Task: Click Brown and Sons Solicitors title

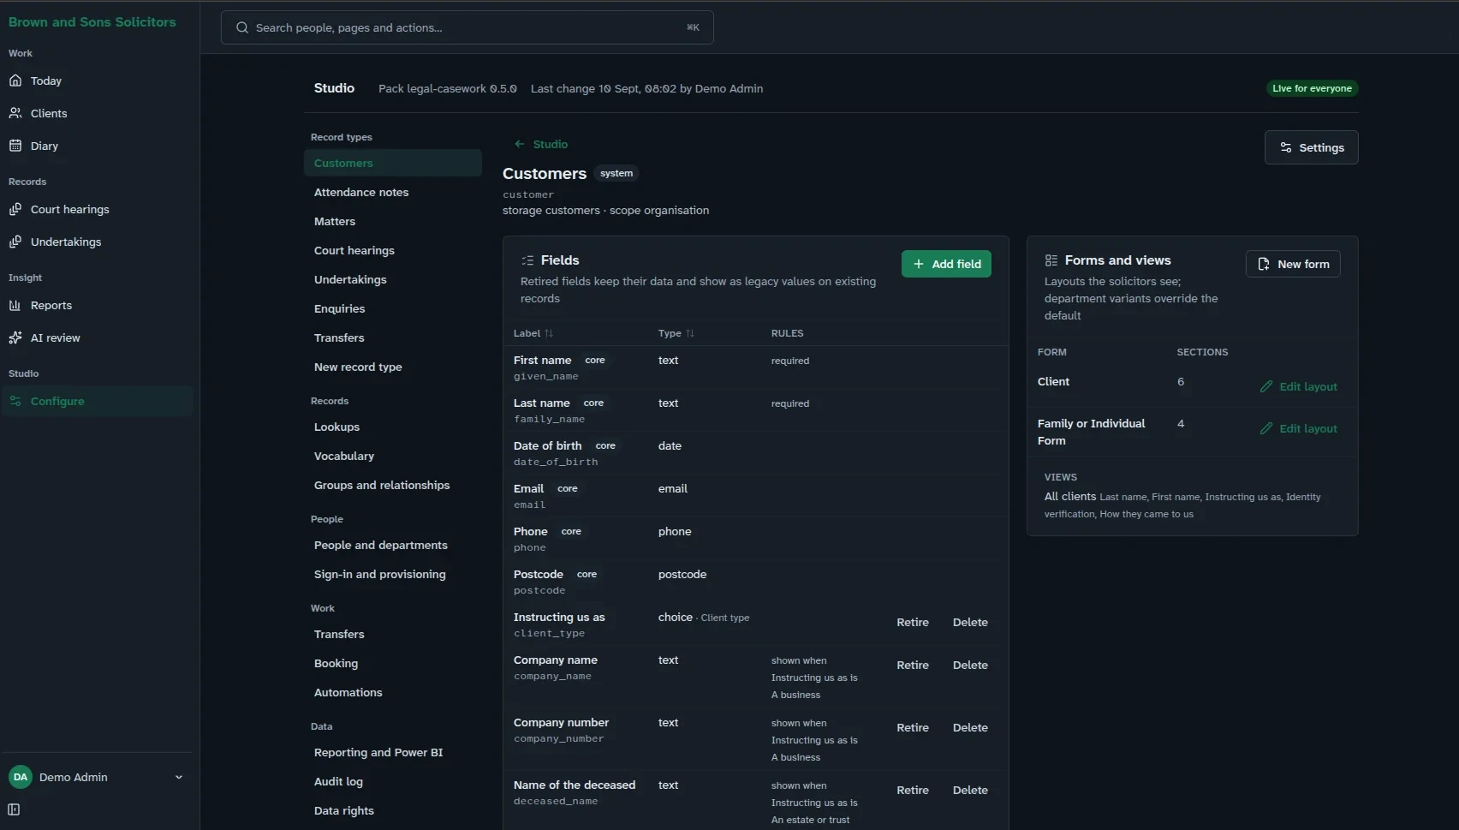Action: 92,21
